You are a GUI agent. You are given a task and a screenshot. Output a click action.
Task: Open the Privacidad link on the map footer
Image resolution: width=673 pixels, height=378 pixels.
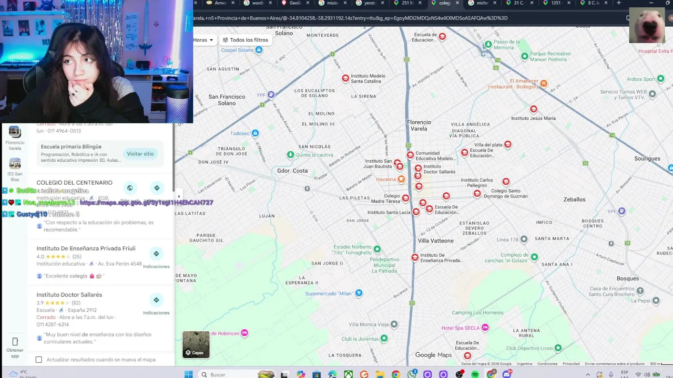[571, 364]
